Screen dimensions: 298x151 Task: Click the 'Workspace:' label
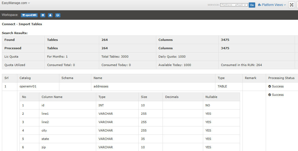[10, 15]
